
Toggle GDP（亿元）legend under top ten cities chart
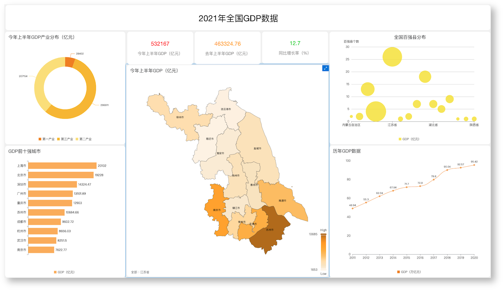64,272
